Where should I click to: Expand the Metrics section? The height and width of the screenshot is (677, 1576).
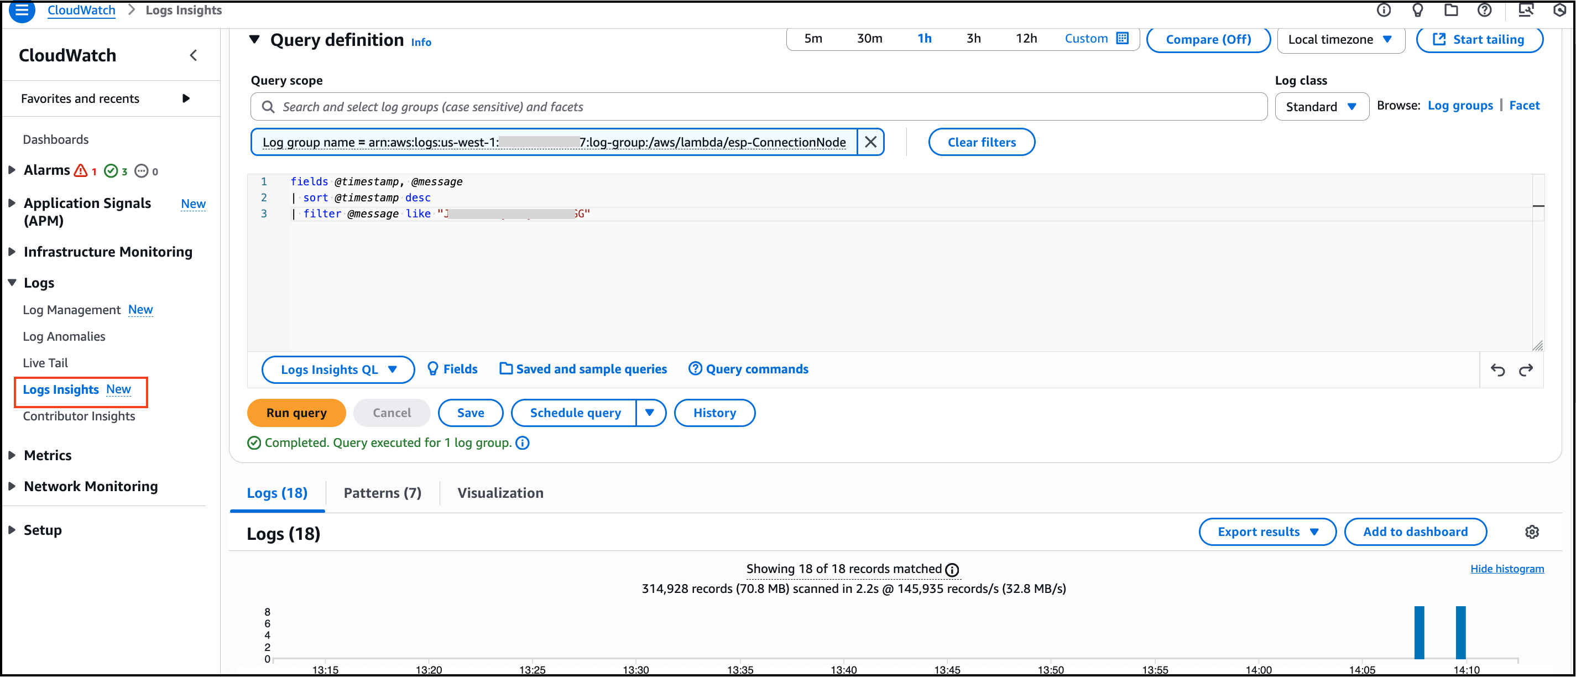click(x=12, y=455)
